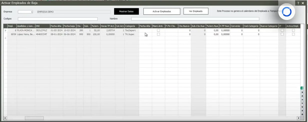The image size is (308, 122).
Task: Export the grid to Excel
Action: pyautogui.click(x=302, y=88)
